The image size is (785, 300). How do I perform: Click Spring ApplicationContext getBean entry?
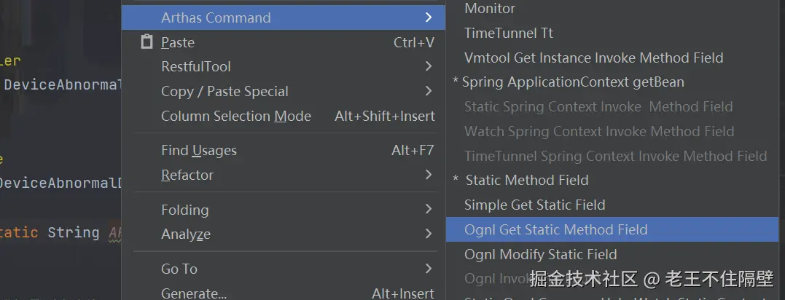pyautogui.click(x=573, y=82)
